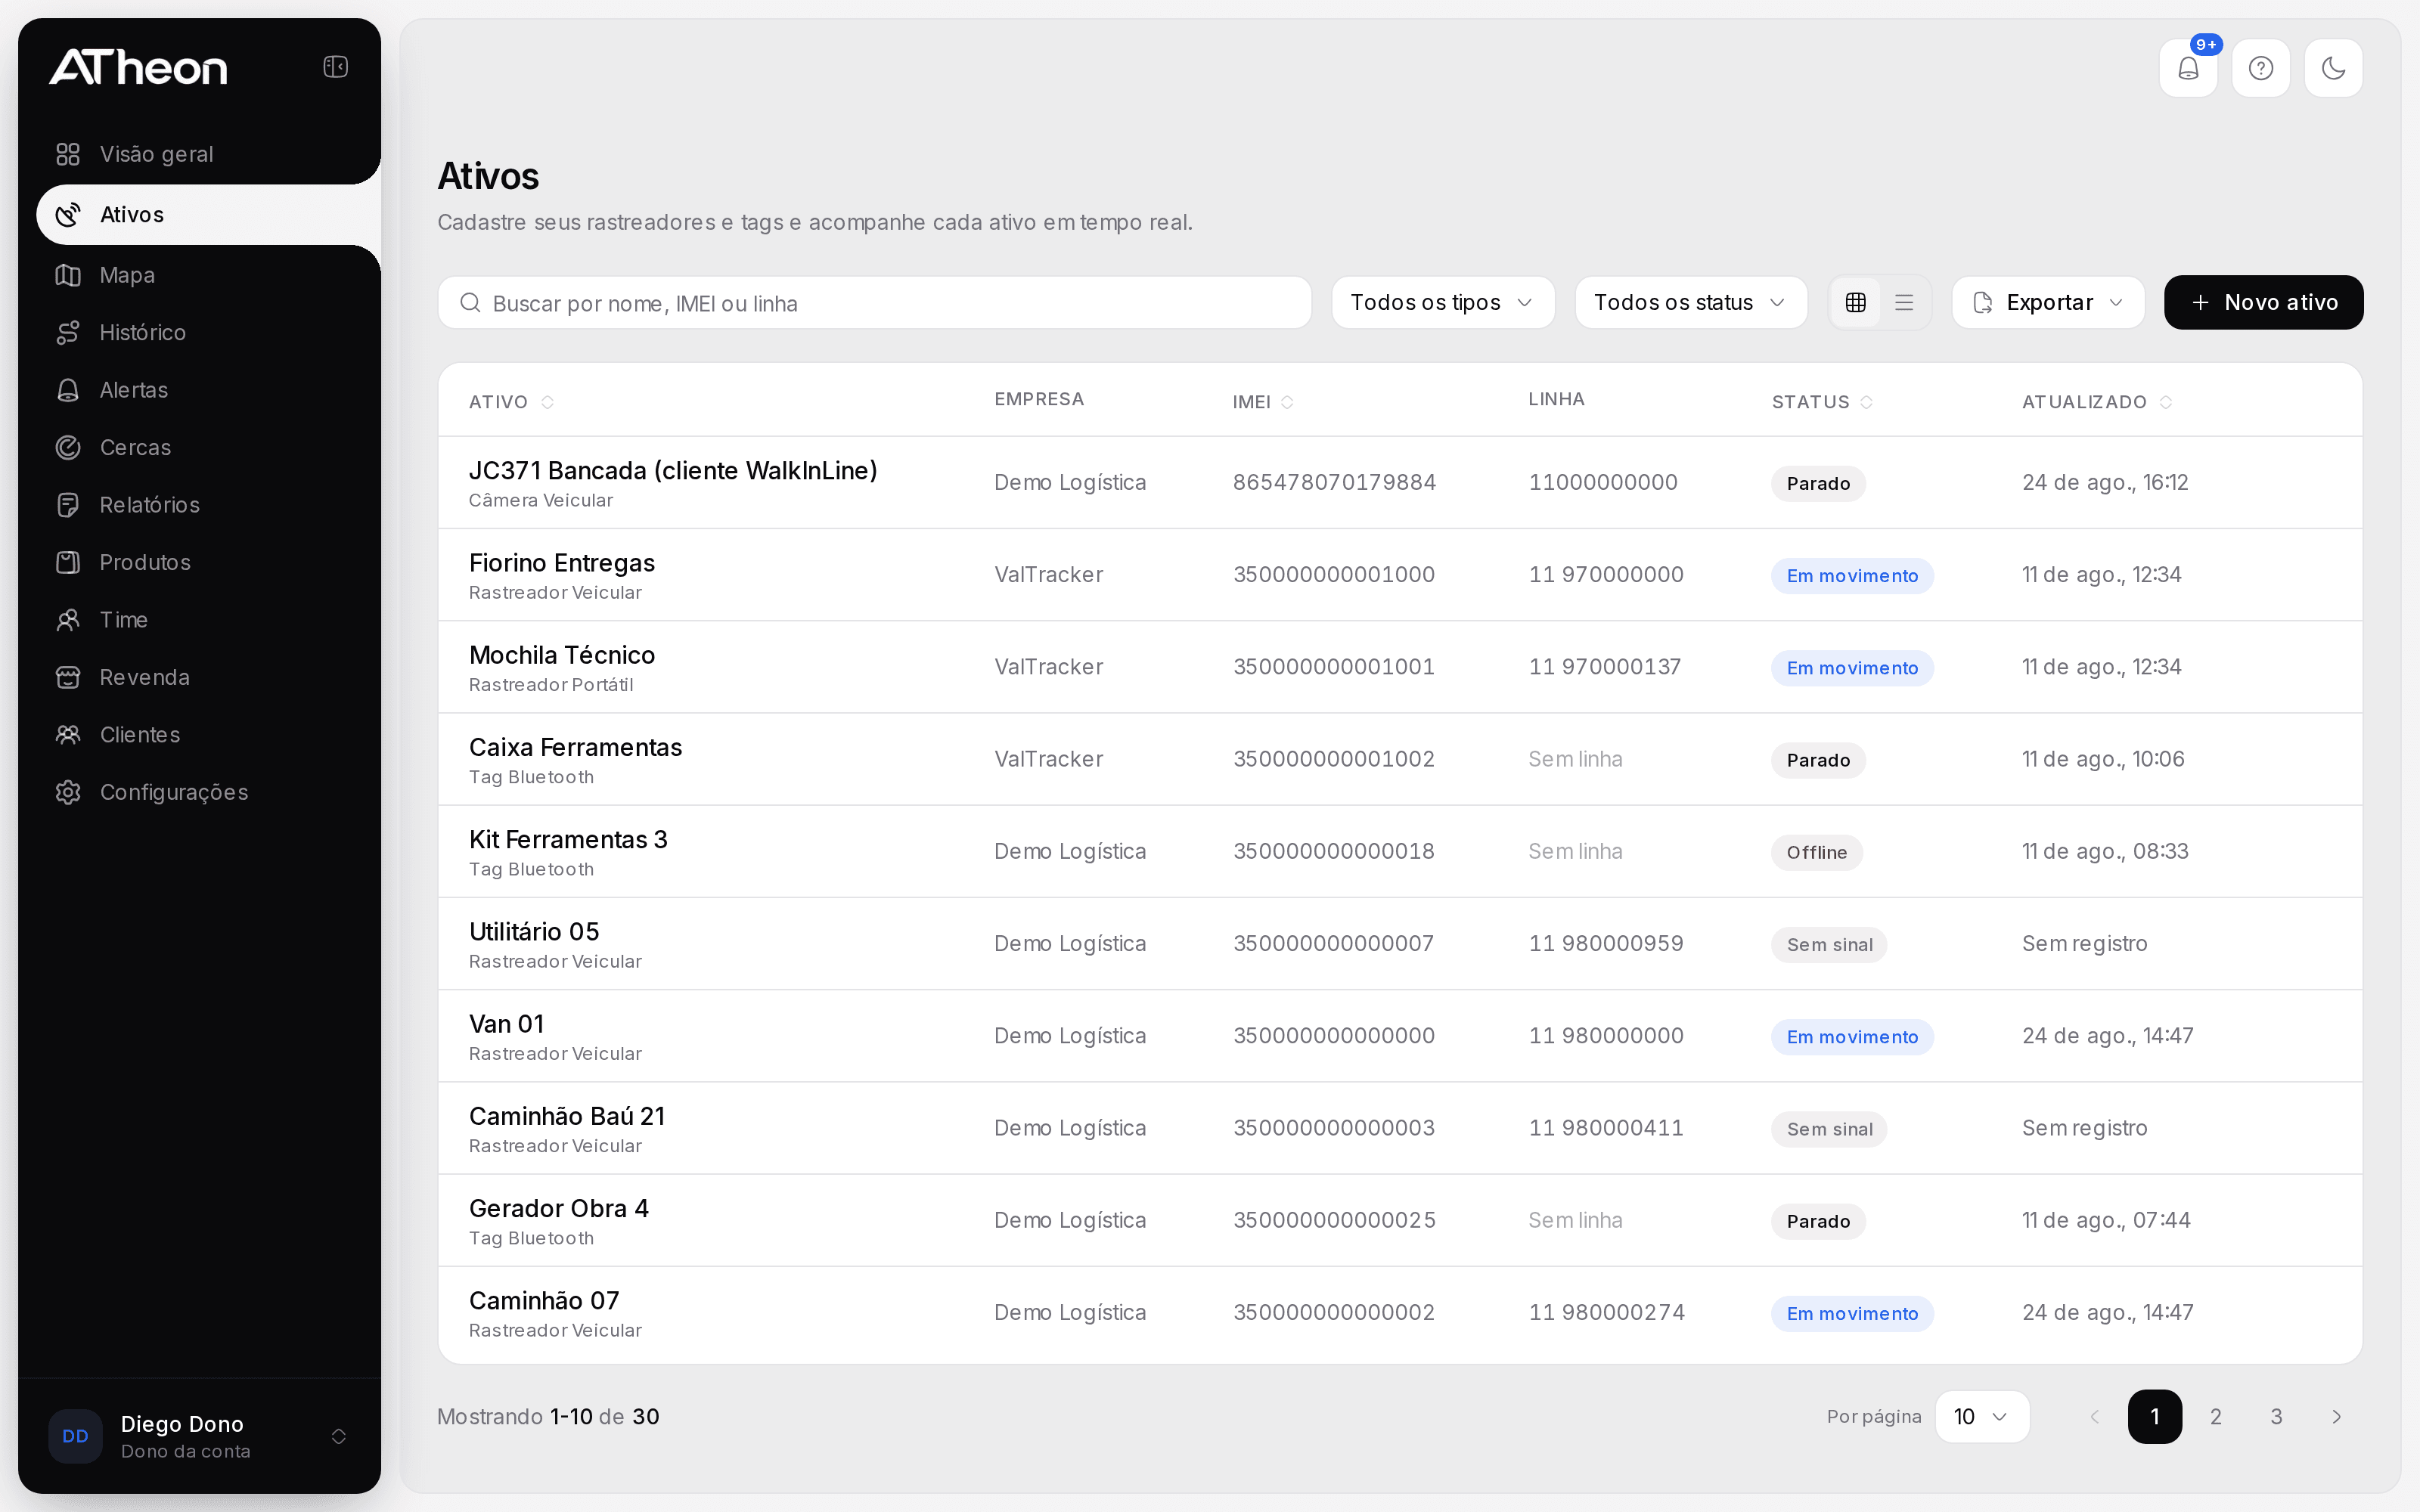The height and width of the screenshot is (1512, 2420).
Task: Sort table by Atualizado column
Action: (x=2096, y=402)
